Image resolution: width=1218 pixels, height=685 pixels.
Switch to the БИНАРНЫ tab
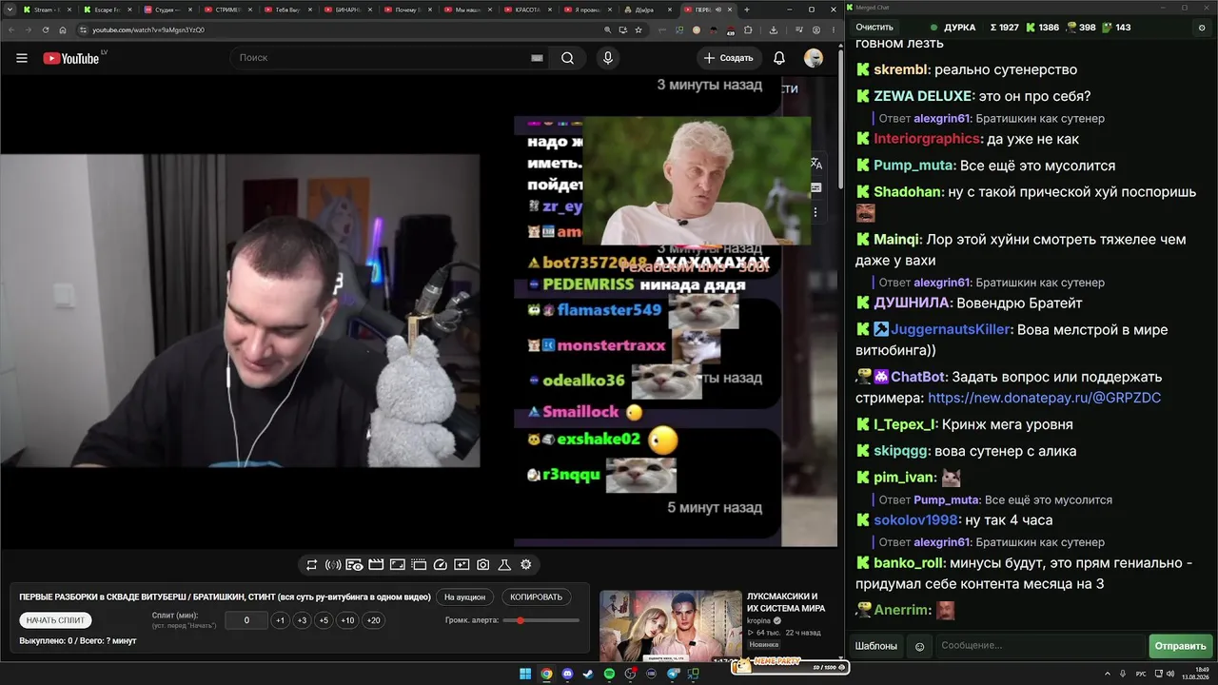point(346,10)
